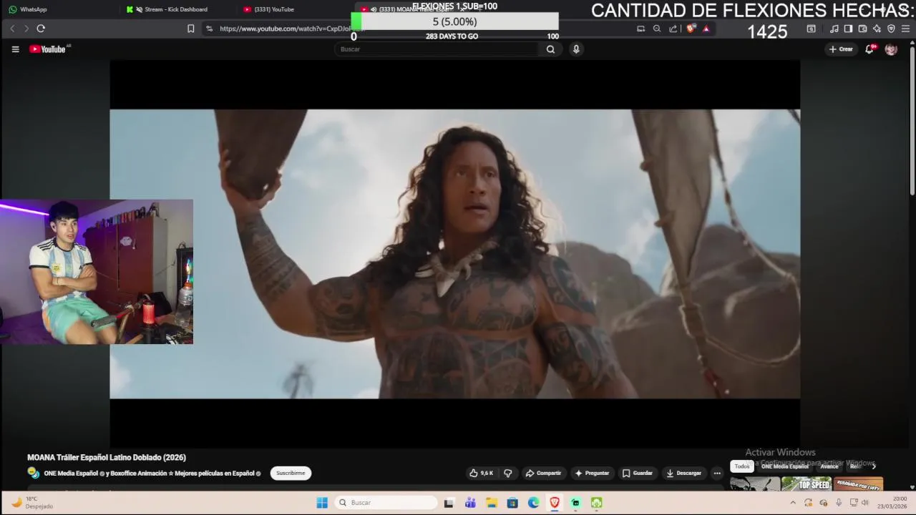Image resolution: width=916 pixels, height=515 pixels.
Task: Open the Brave Wallet icon
Action: tap(862, 29)
